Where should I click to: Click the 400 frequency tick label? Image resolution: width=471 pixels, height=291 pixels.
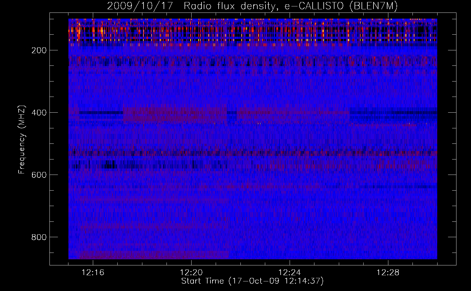(39, 113)
